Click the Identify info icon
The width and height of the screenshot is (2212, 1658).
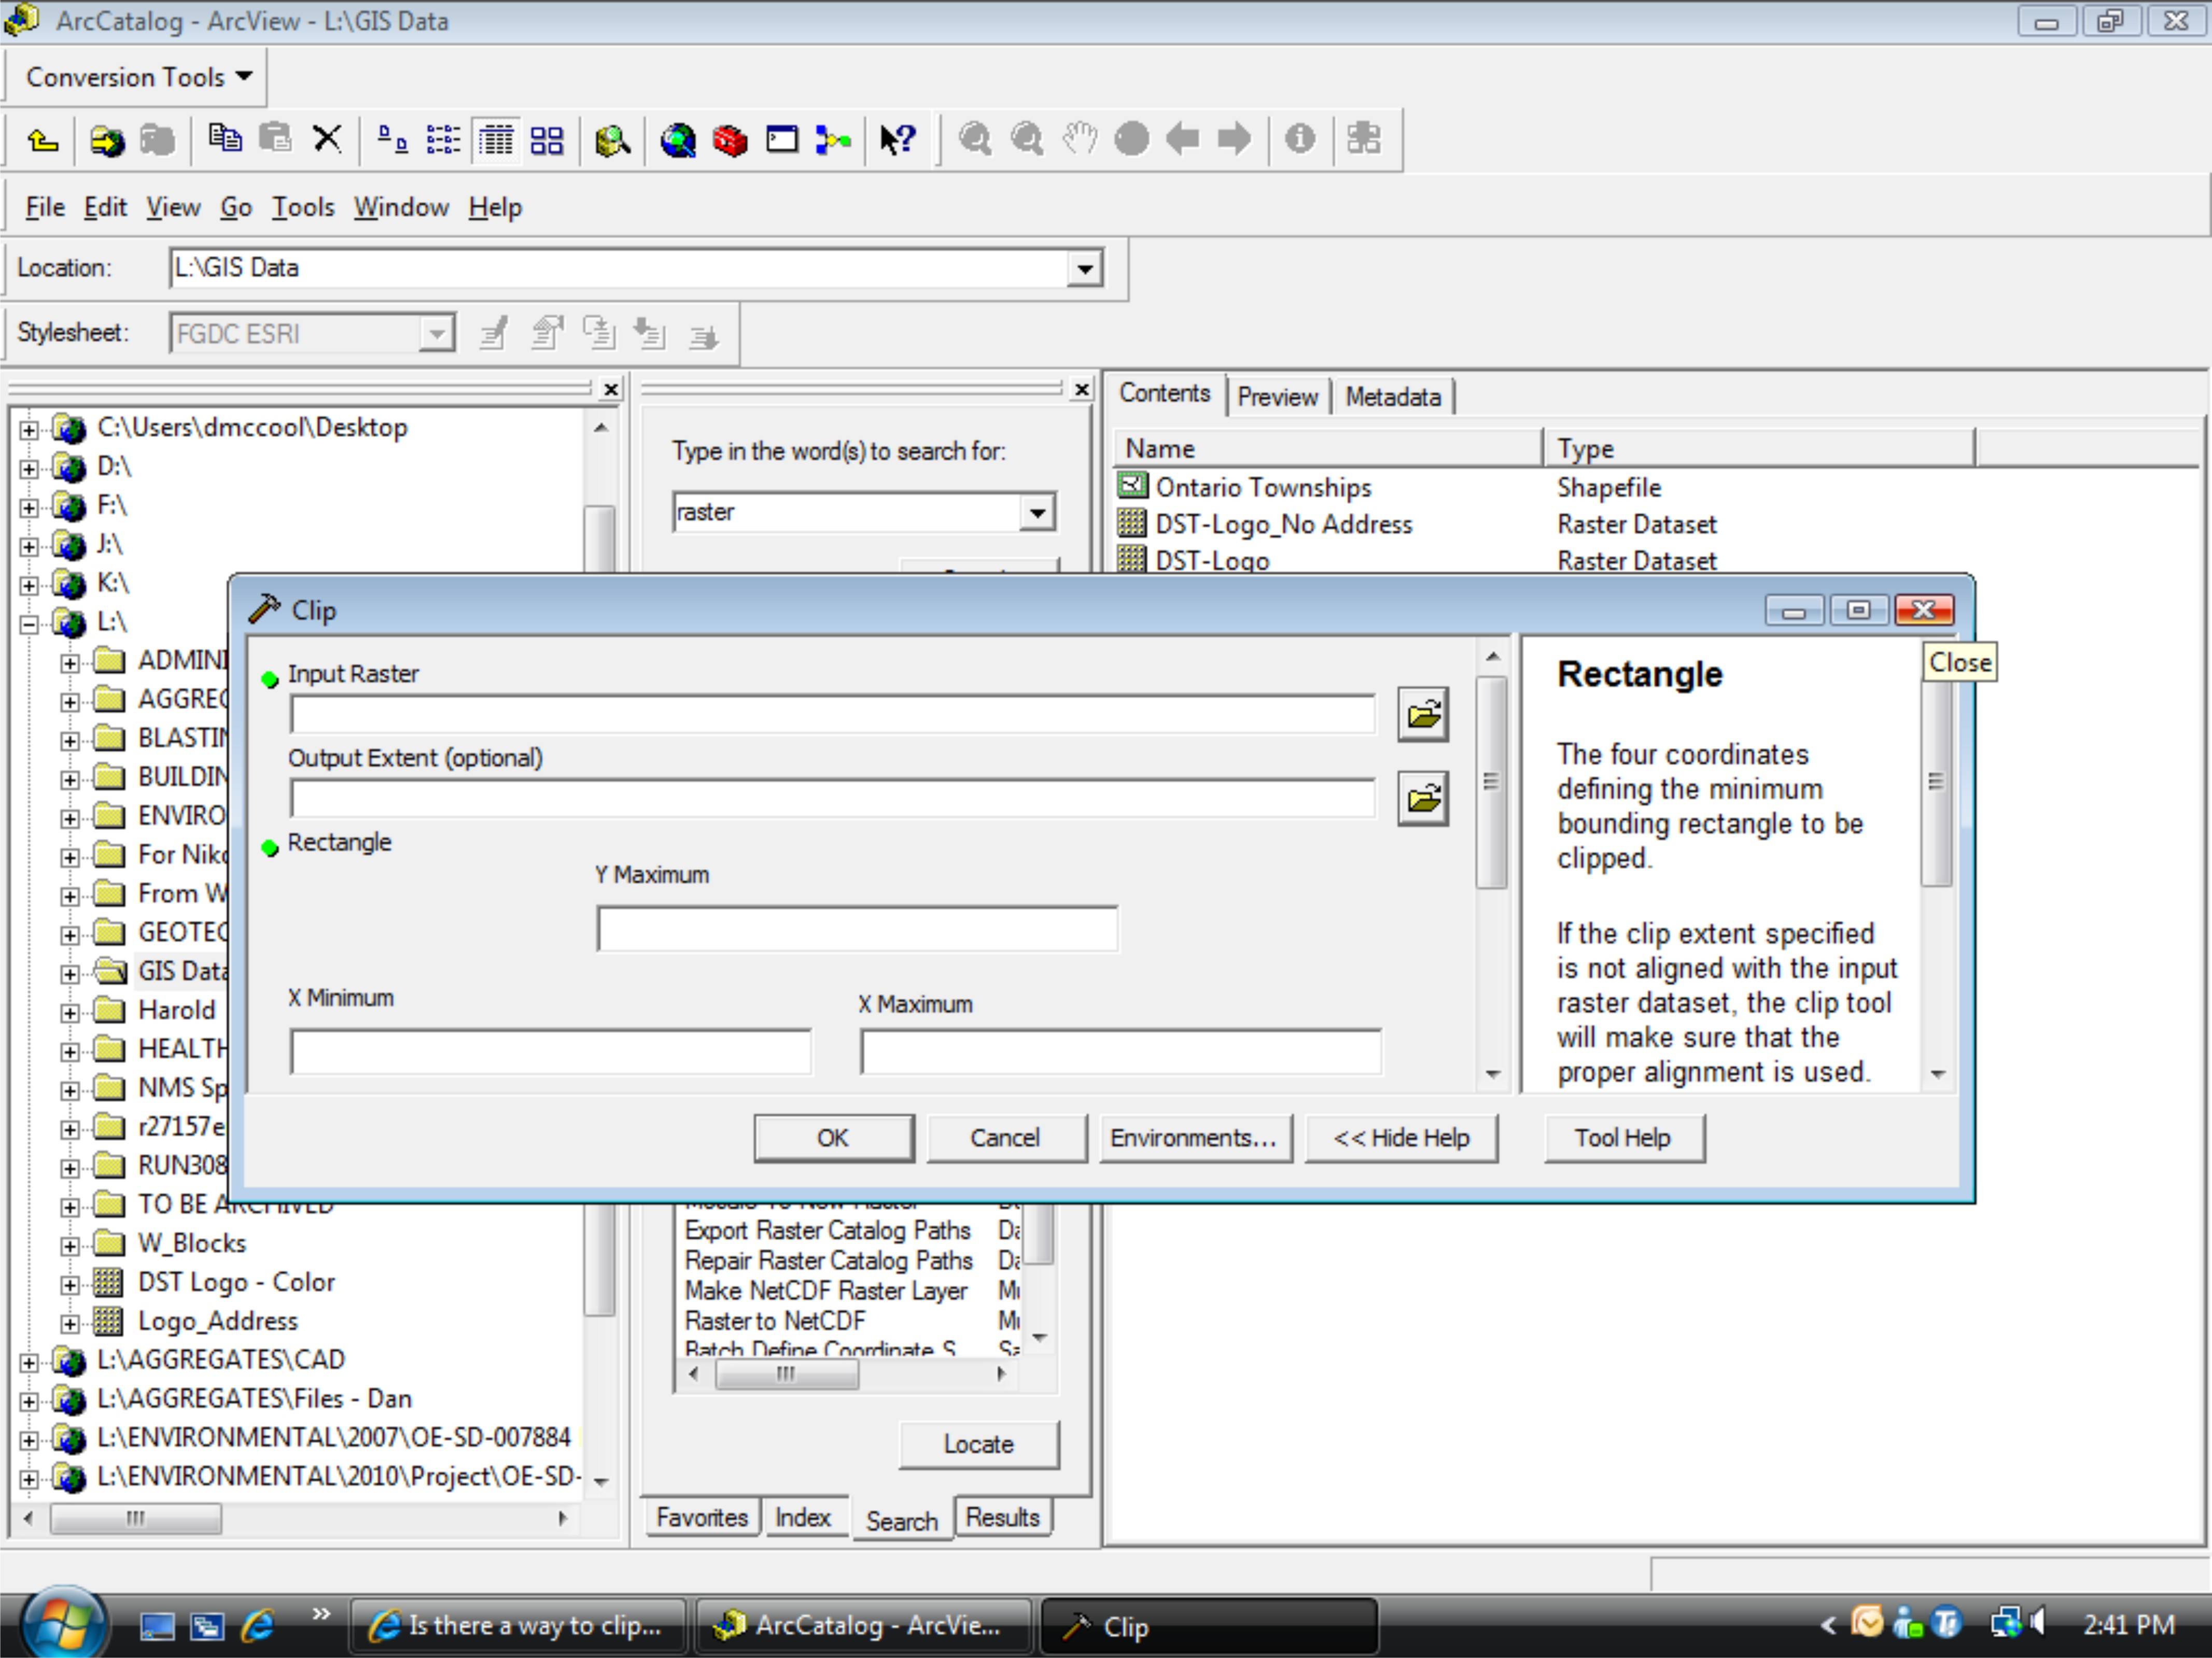pos(1300,138)
